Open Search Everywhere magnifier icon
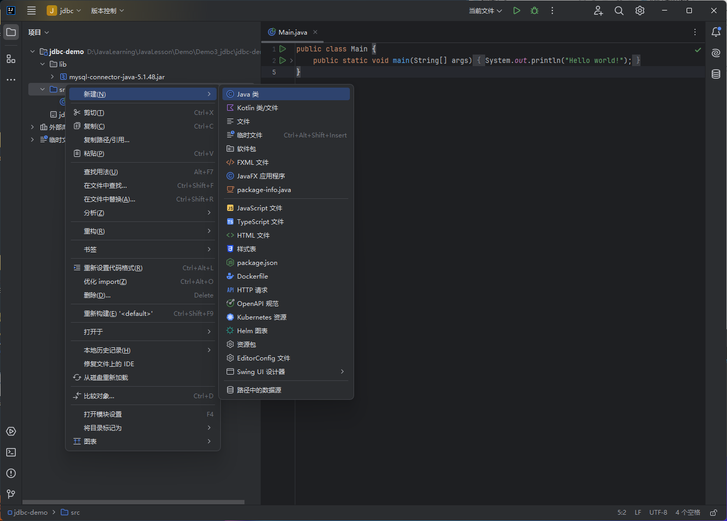Viewport: 727px width, 521px height. [619, 10]
